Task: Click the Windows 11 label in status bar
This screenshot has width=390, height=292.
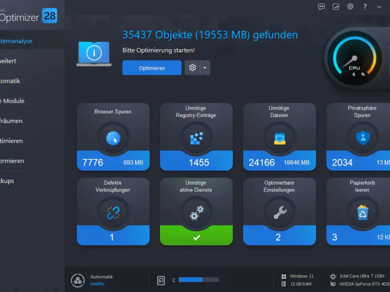Action: click(302, 276)
